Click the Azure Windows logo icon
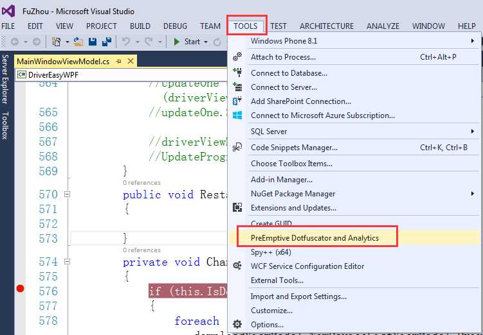The width and height of the screenshot is (483, 335). click(x=237, y=116)
